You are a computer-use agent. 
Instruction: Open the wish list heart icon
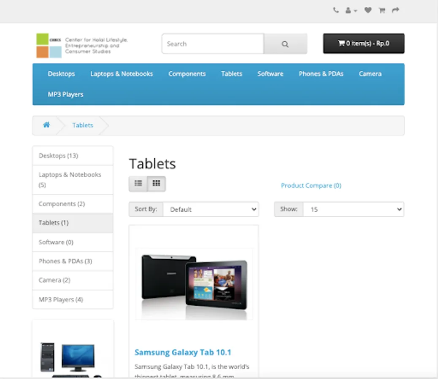368,10
